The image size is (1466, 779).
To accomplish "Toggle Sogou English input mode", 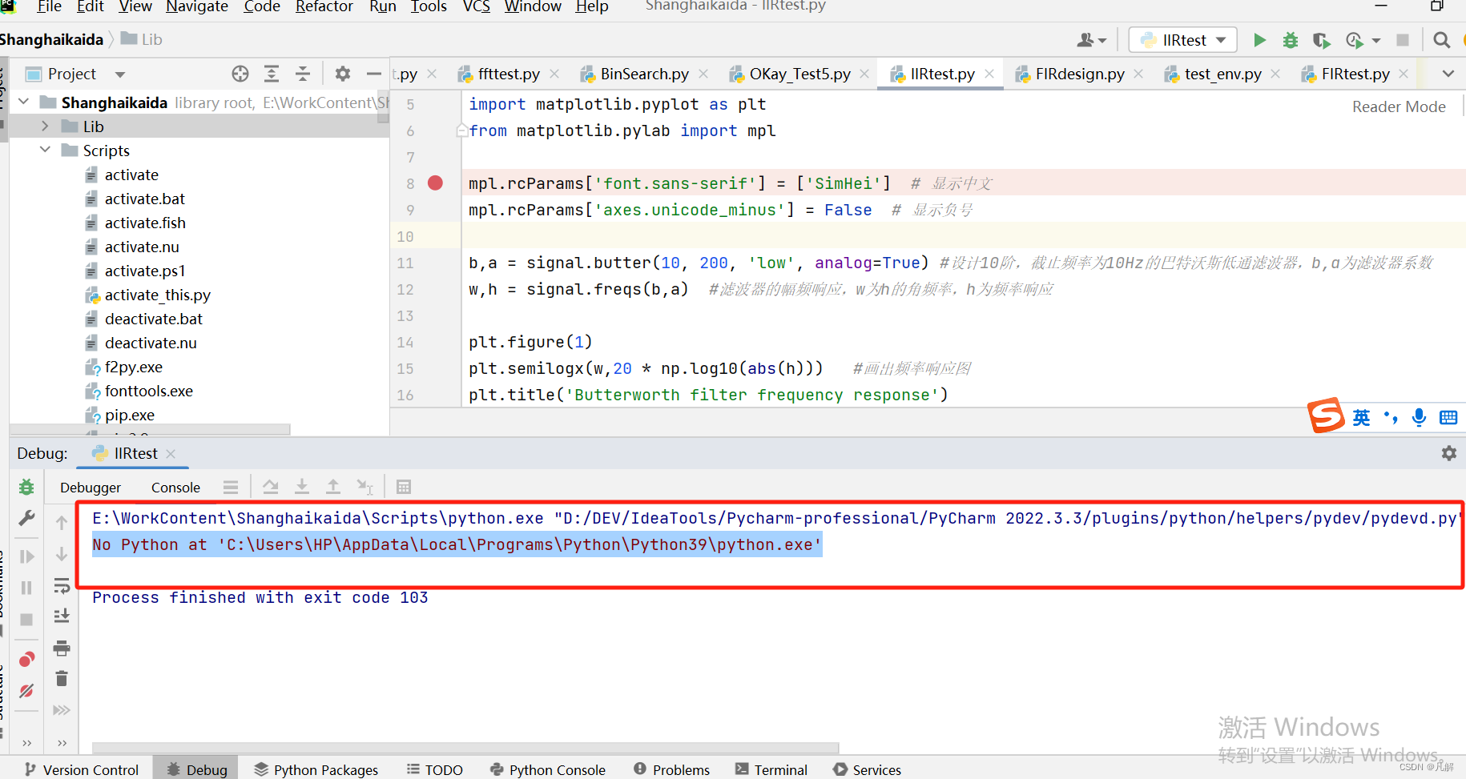I will tap(1361, 417).
